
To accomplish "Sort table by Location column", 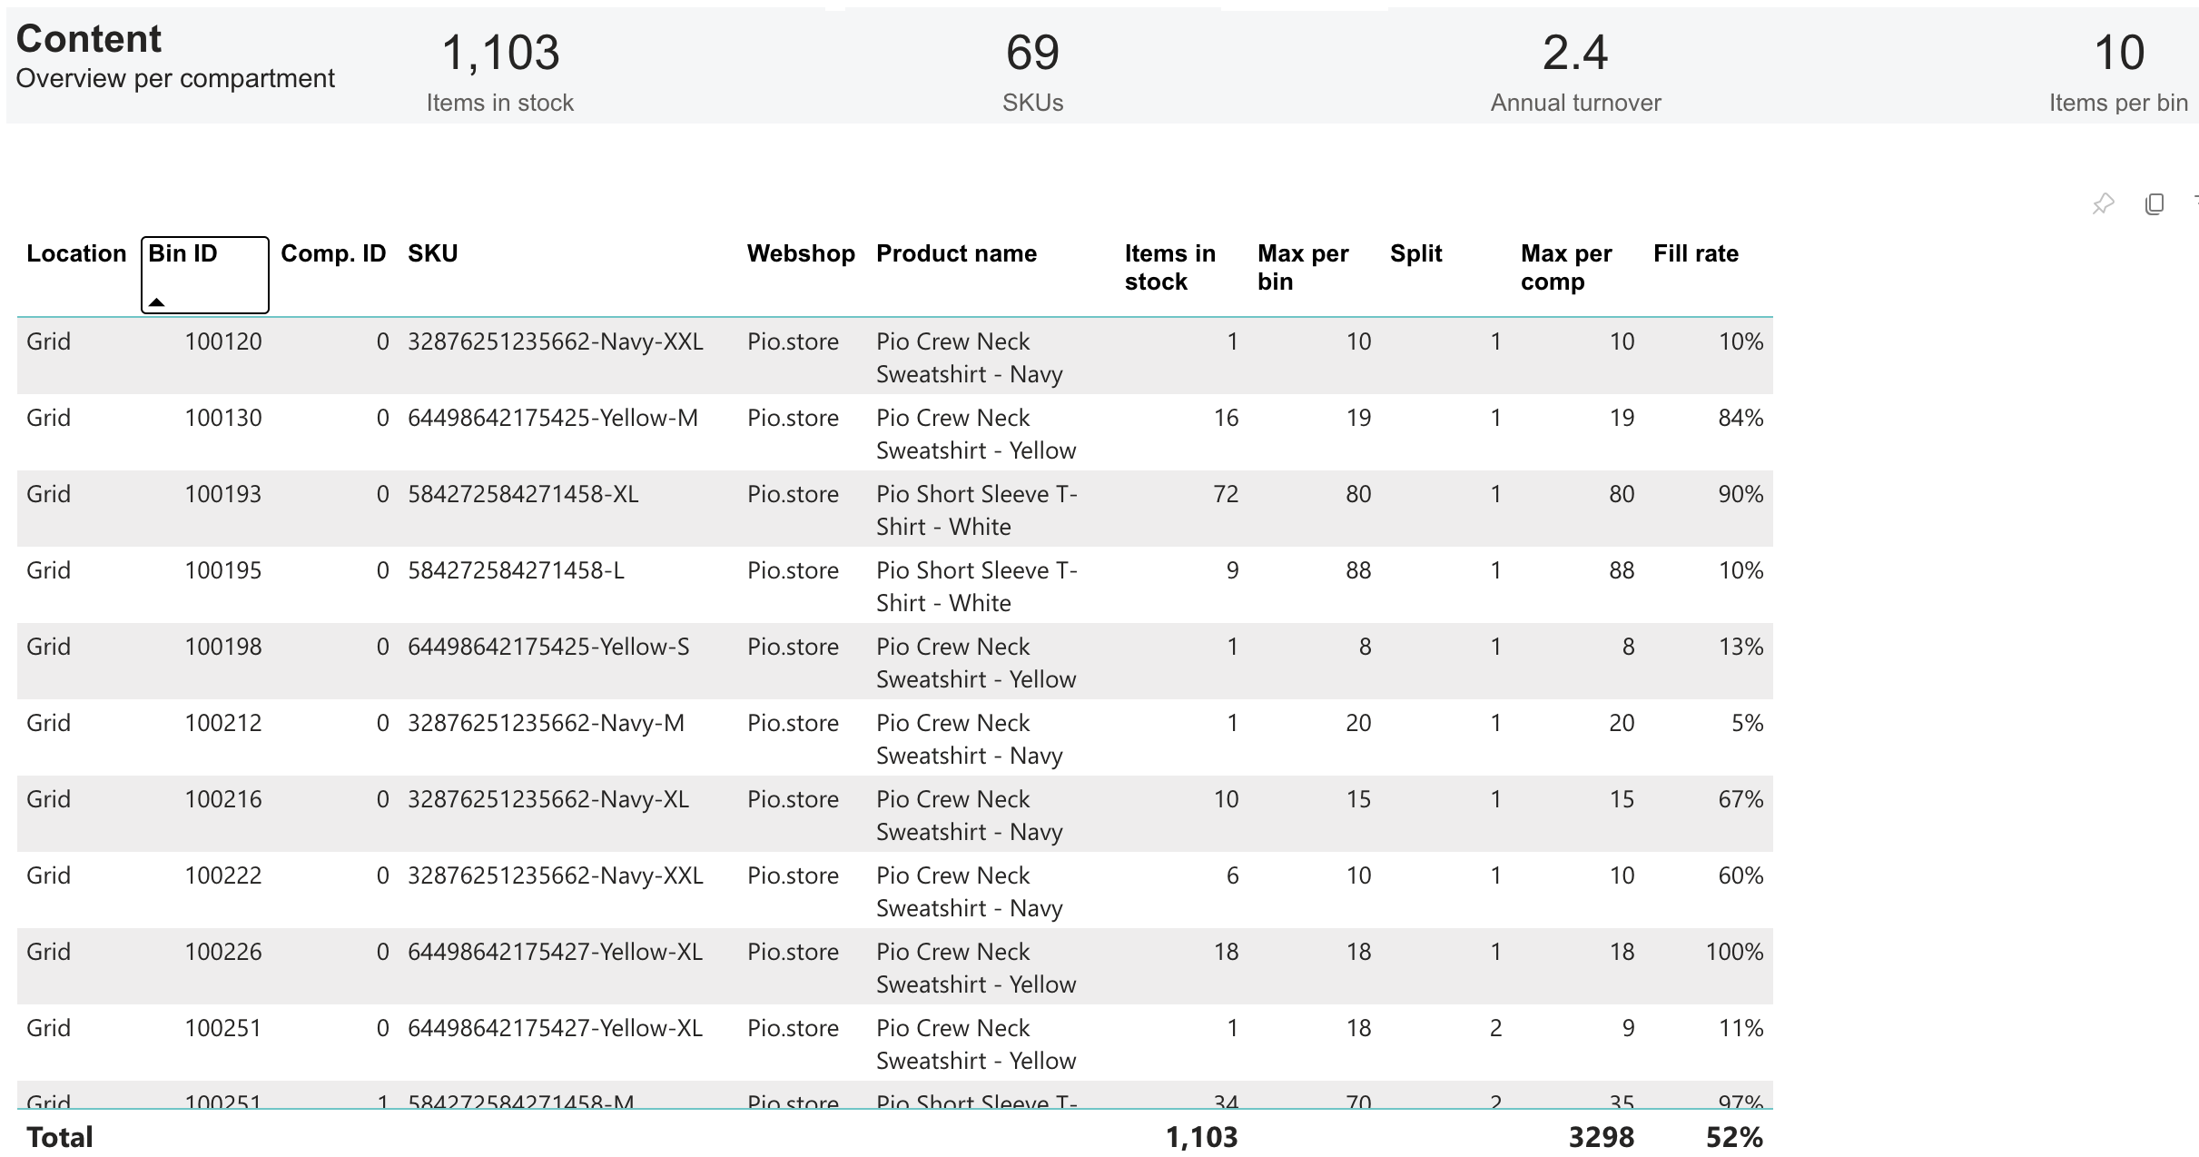I will [x=76, y=253].
